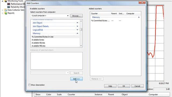Click the Reports folder icon

(5, 13)
